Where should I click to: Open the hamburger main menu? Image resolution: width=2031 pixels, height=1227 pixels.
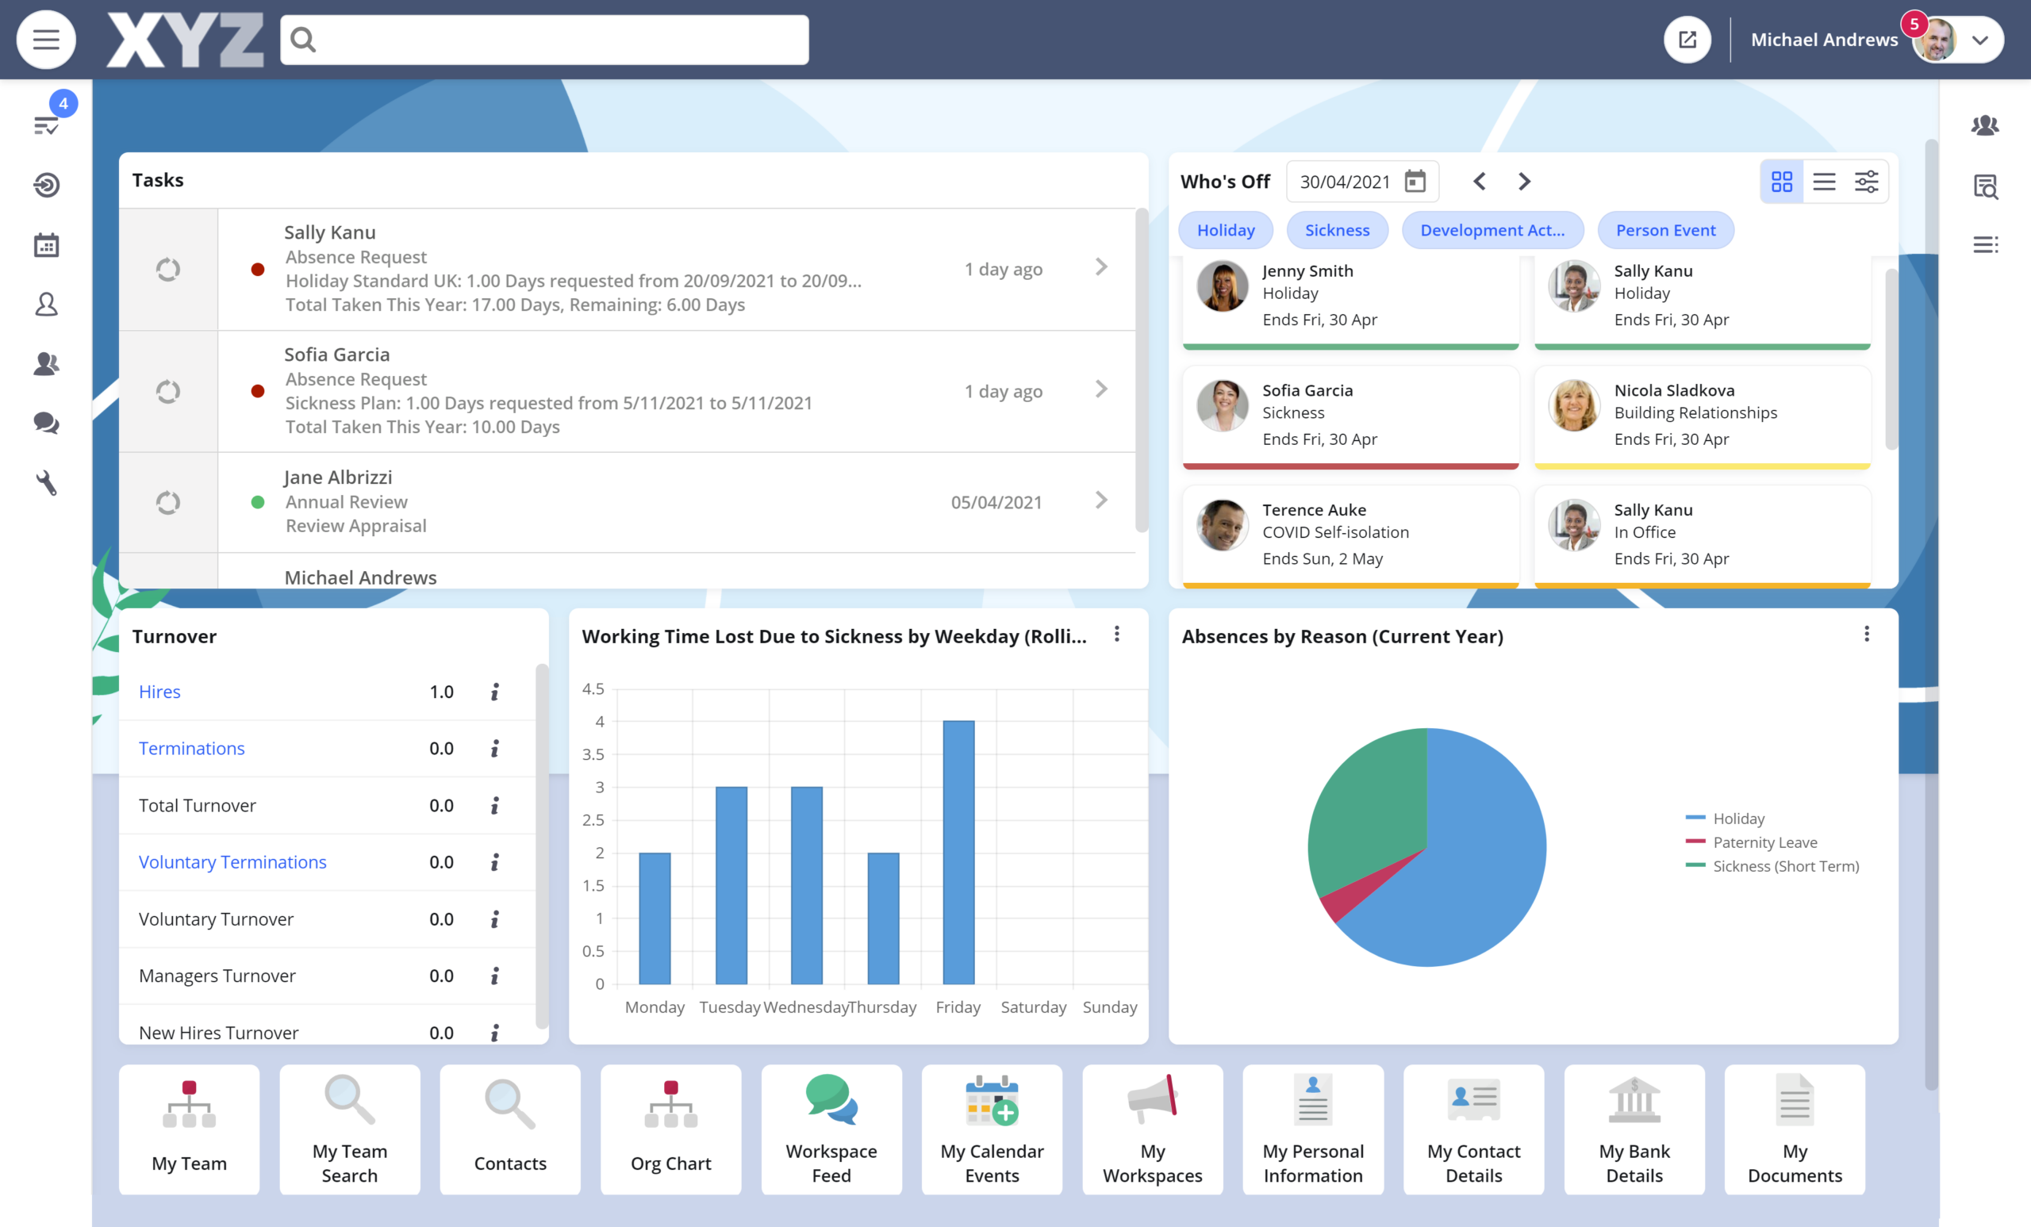pyautogui.click(x=46, y=40)
